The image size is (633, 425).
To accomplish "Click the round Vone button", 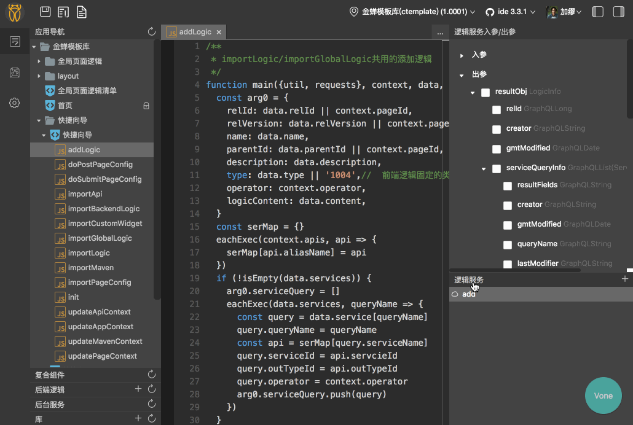I will (603, 396).
